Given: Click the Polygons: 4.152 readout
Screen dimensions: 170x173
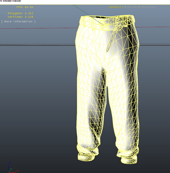Looking at the screenshot, I should (20, 13).
